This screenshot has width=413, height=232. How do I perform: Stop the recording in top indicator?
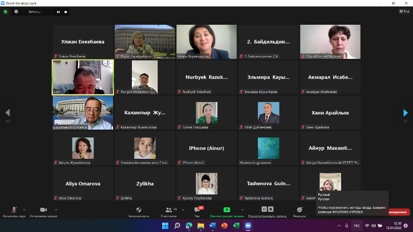click(x=66, y=11)
